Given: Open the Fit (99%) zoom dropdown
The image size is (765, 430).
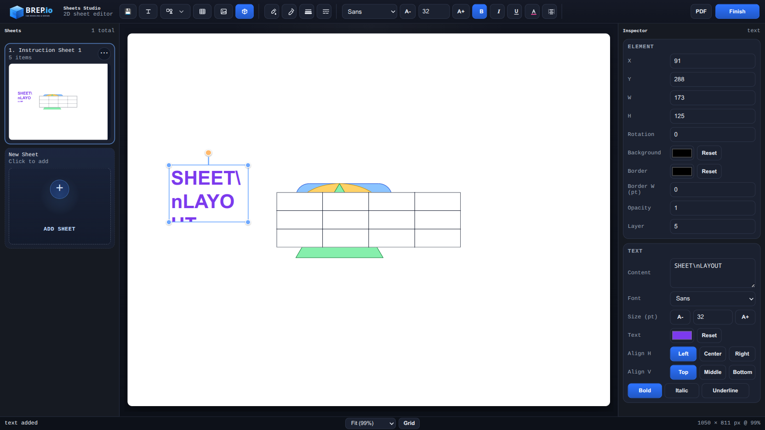Looking at the screenshot, I should pyautogui.click(x=371, y=423).
